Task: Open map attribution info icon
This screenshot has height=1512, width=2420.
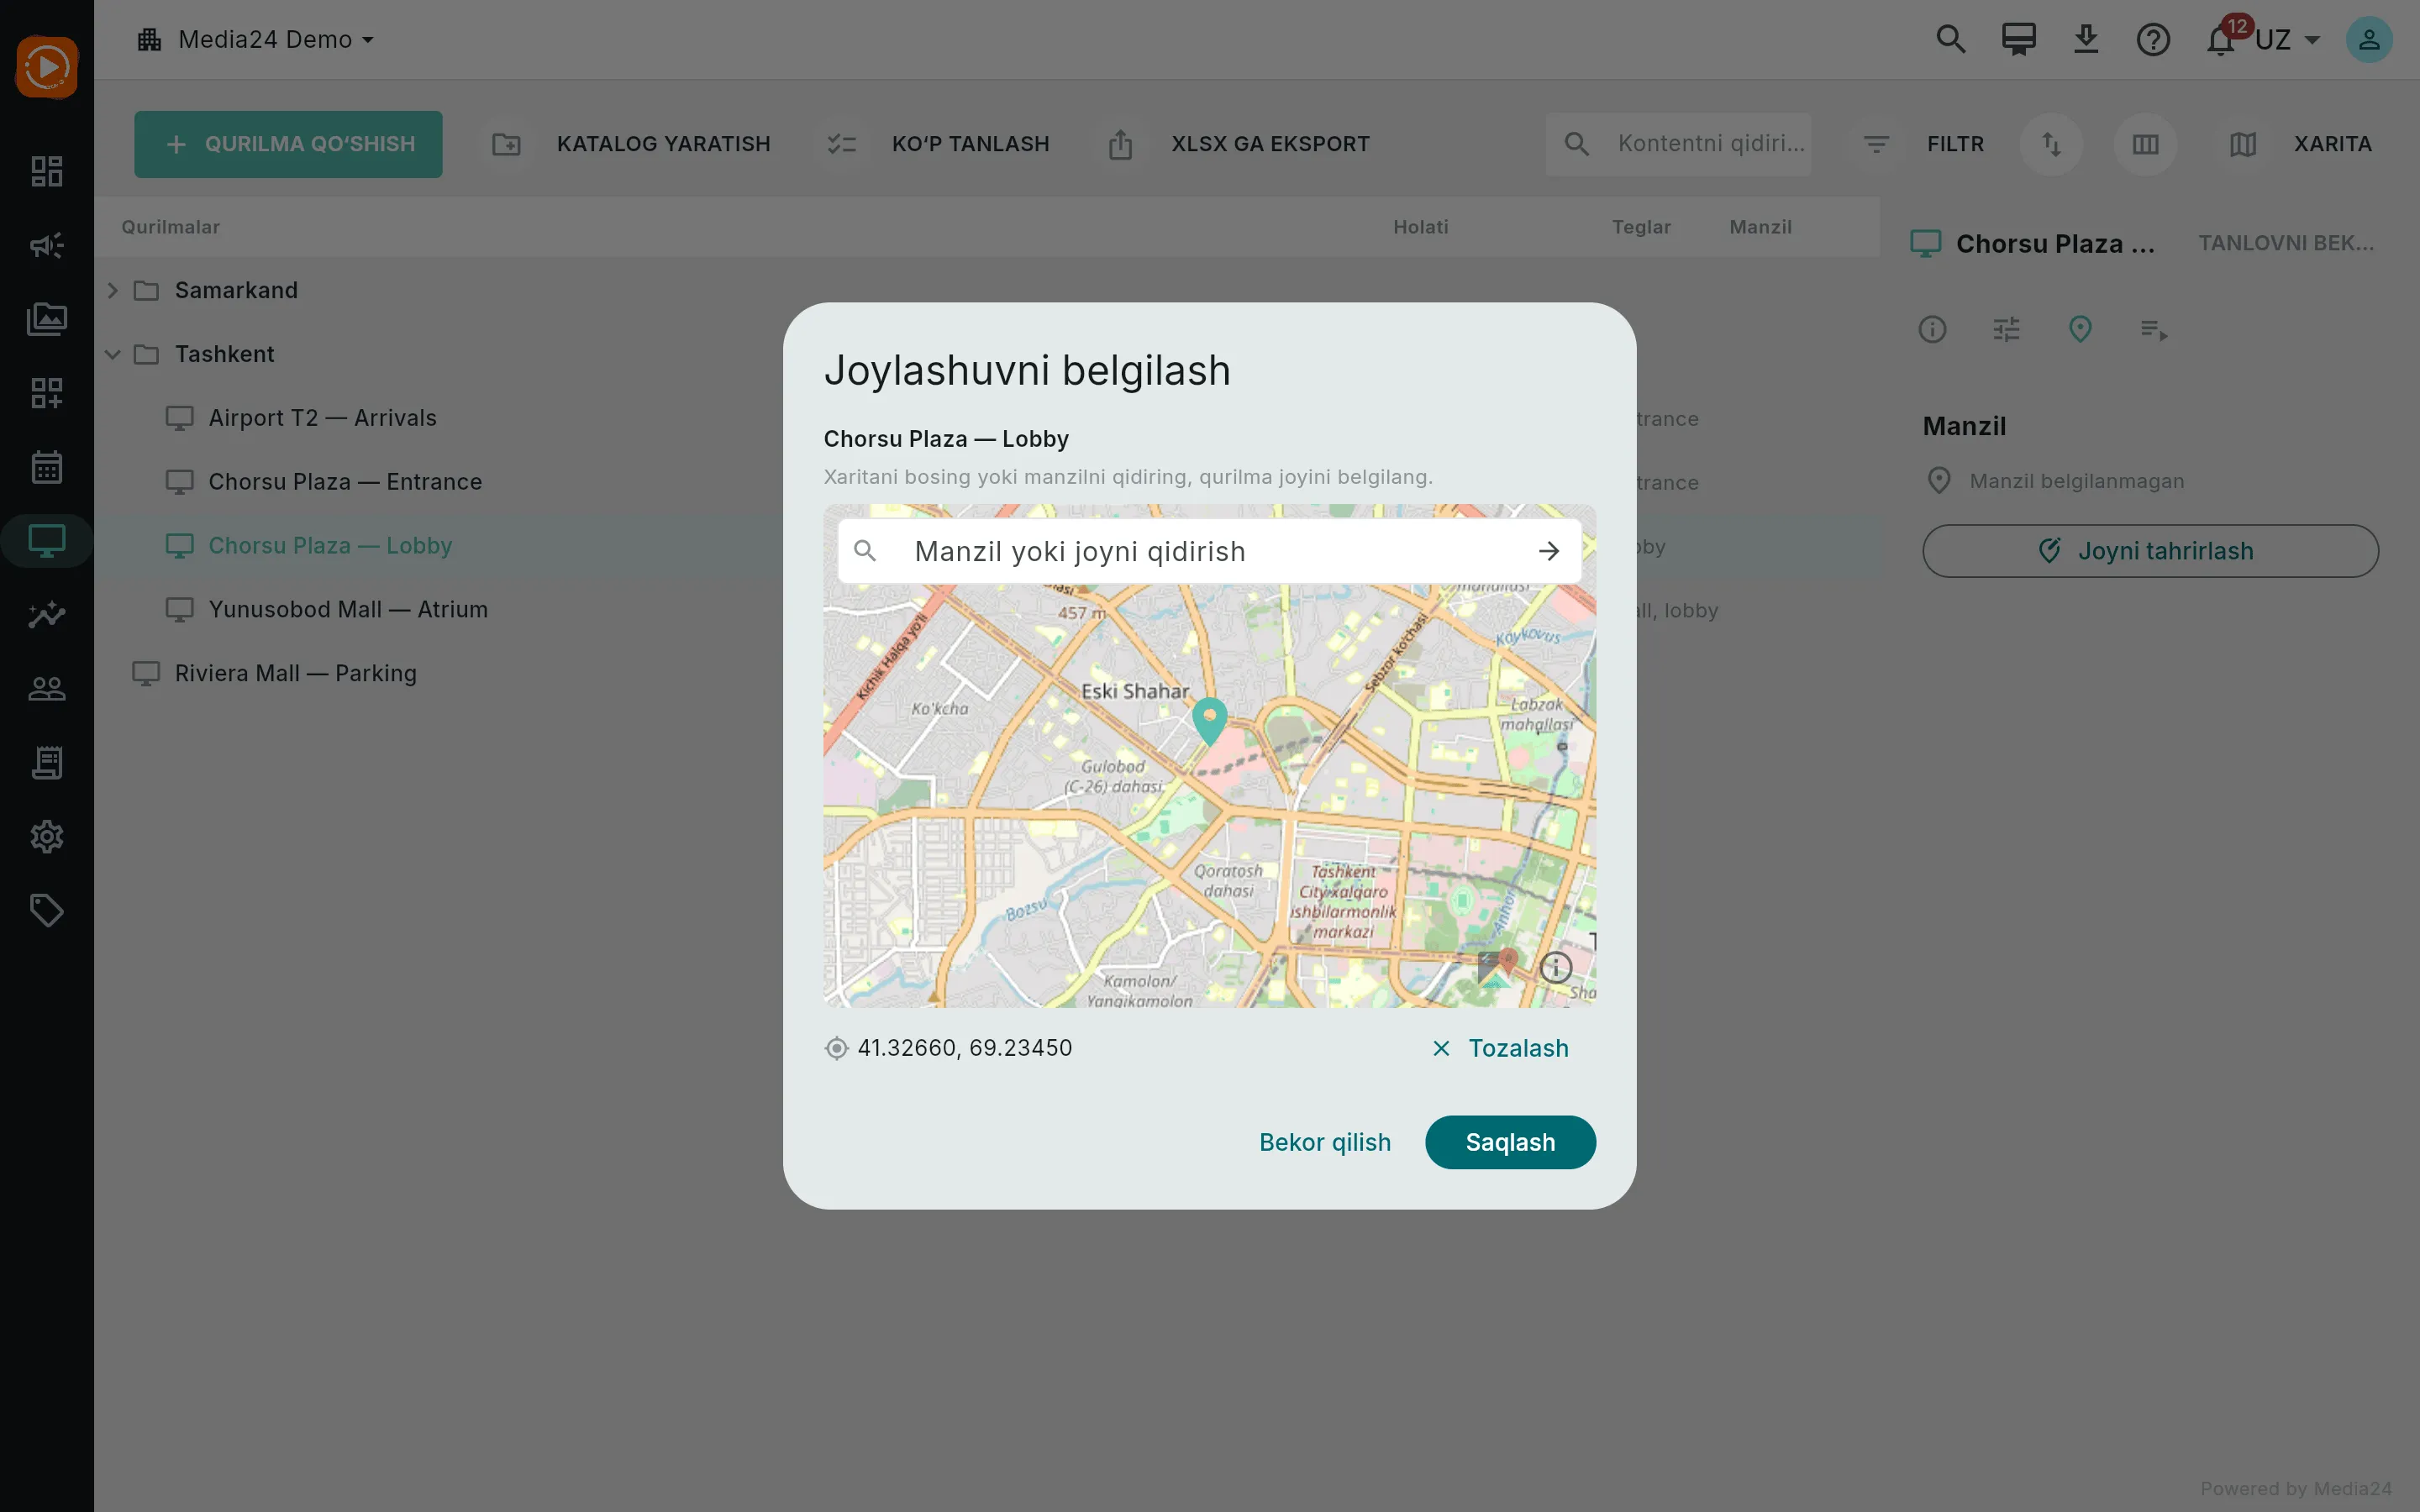Action: click(1555, 967)
